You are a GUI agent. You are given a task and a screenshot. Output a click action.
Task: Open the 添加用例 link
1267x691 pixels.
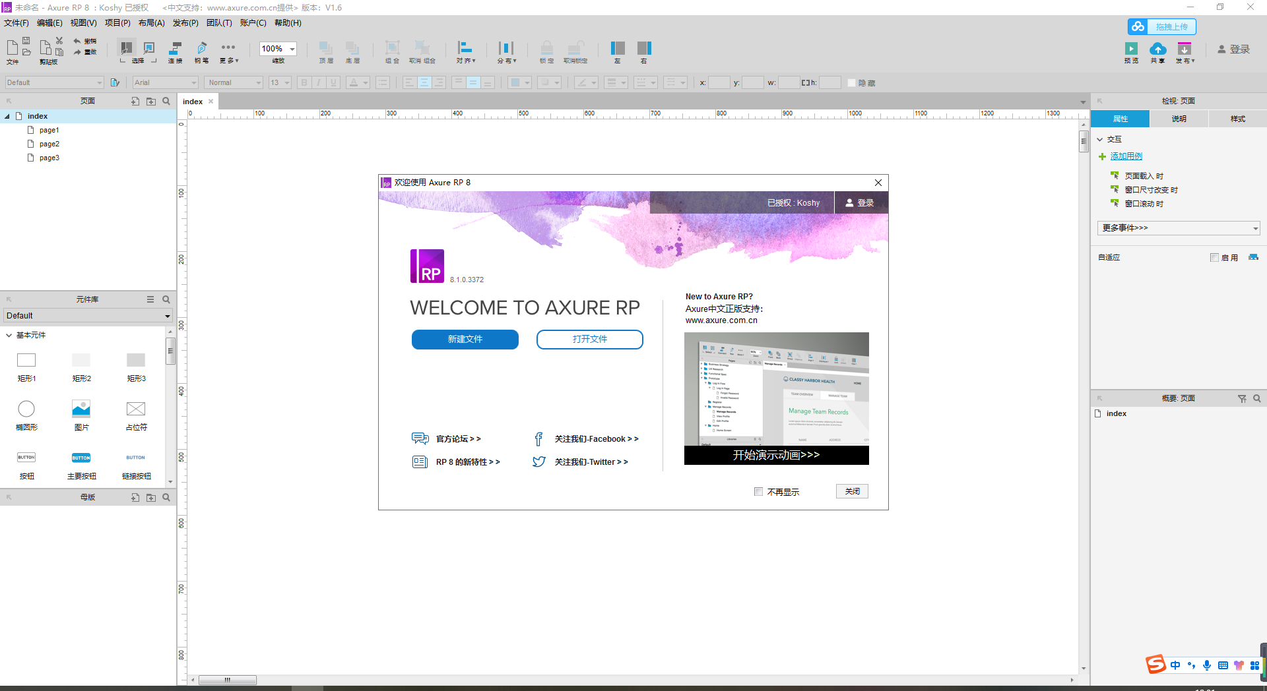(1126, 156)
